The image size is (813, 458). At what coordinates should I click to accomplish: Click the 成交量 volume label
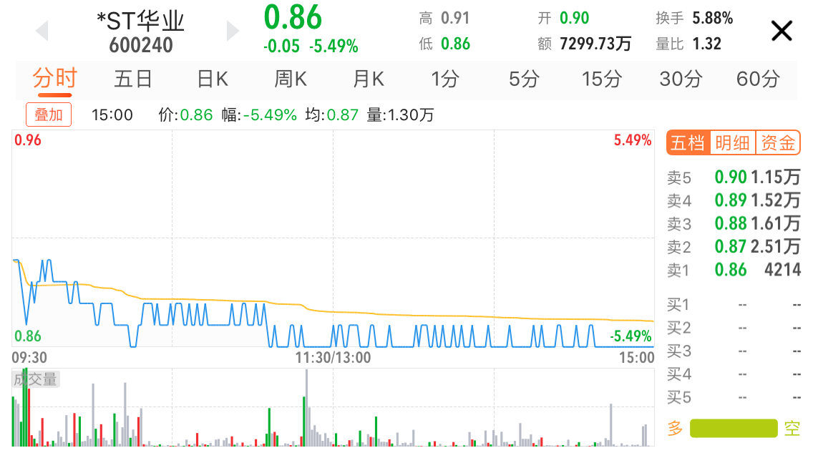click(35, 379)
